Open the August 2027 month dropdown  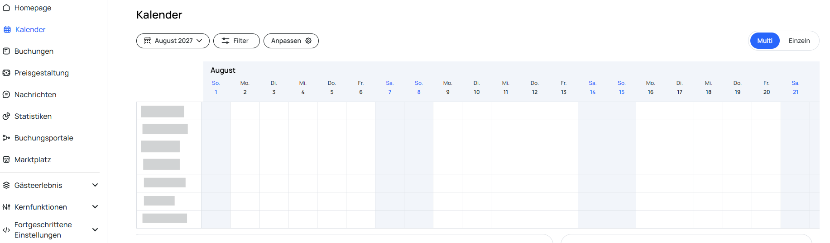(x=173, y=41)
